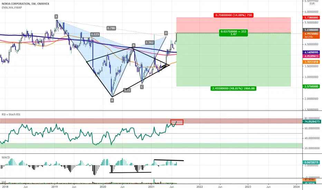Select the green target label 2.45500000 (48.81%) 1866.88
This screenshot has height=190, width=322.
233,88
